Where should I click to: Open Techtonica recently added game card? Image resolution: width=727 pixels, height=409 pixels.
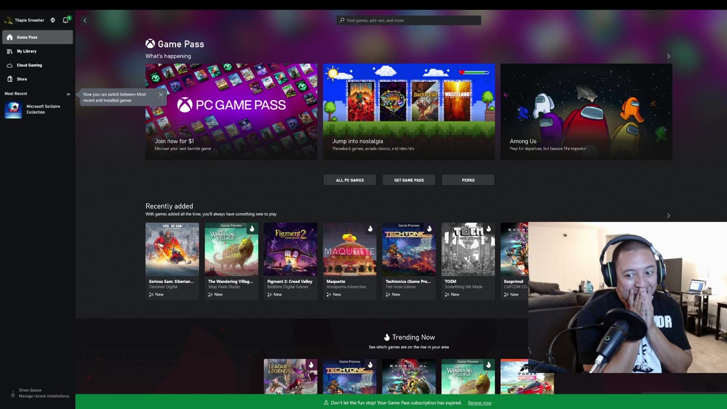click(409, 261)
